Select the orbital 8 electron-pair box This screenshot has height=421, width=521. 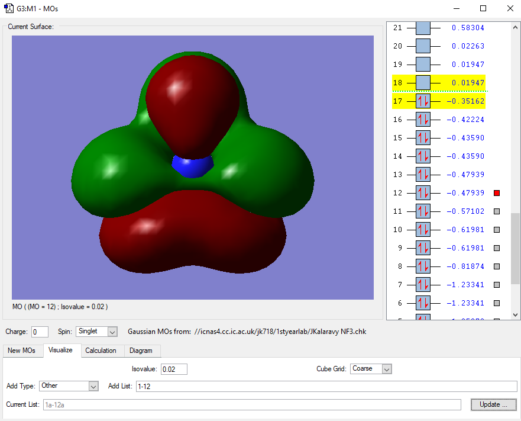(x=423, y=266)
